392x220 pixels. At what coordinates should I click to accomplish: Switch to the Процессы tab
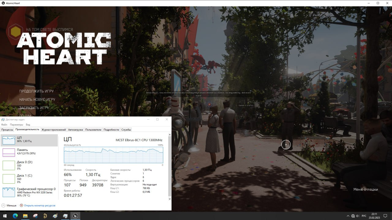7,130
